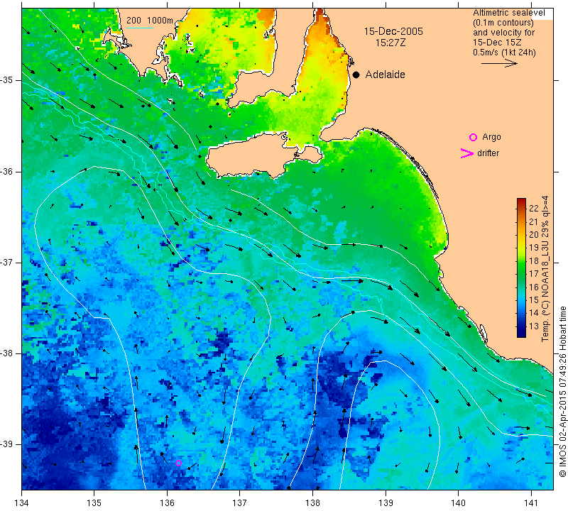This screenshot has width=568, height=511.
Task: Click the '138' longitude axis label
Action: [312, 503]
